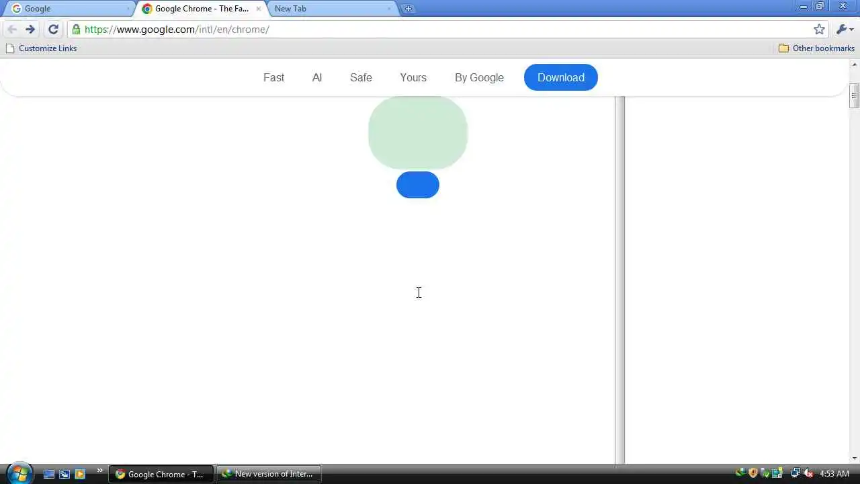The width and height of the screenshot is (860, 484).
Task: Launch the media player quick launch icon
Action: pyautogui.click(x=80, y=474)
